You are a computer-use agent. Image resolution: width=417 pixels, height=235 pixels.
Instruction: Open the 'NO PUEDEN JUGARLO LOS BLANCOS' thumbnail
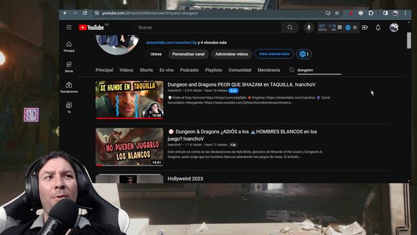pos(130,147)
